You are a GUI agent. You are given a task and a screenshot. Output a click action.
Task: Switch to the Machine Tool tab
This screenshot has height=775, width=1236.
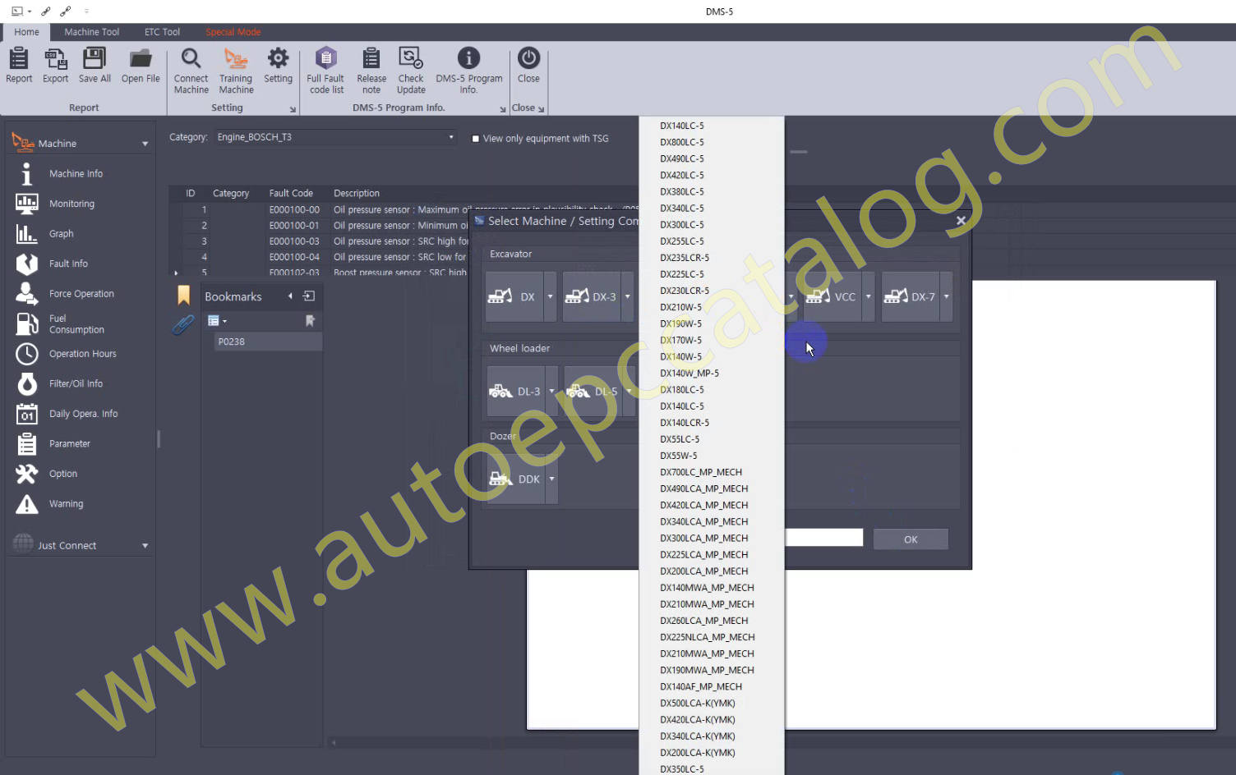click(x=91, y=32)
